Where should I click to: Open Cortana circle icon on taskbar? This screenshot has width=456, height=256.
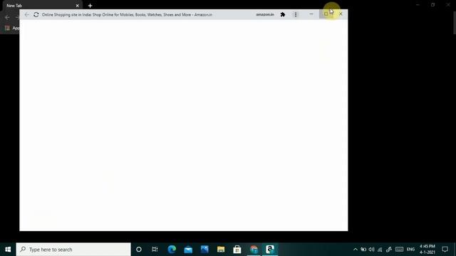[139, 250]
